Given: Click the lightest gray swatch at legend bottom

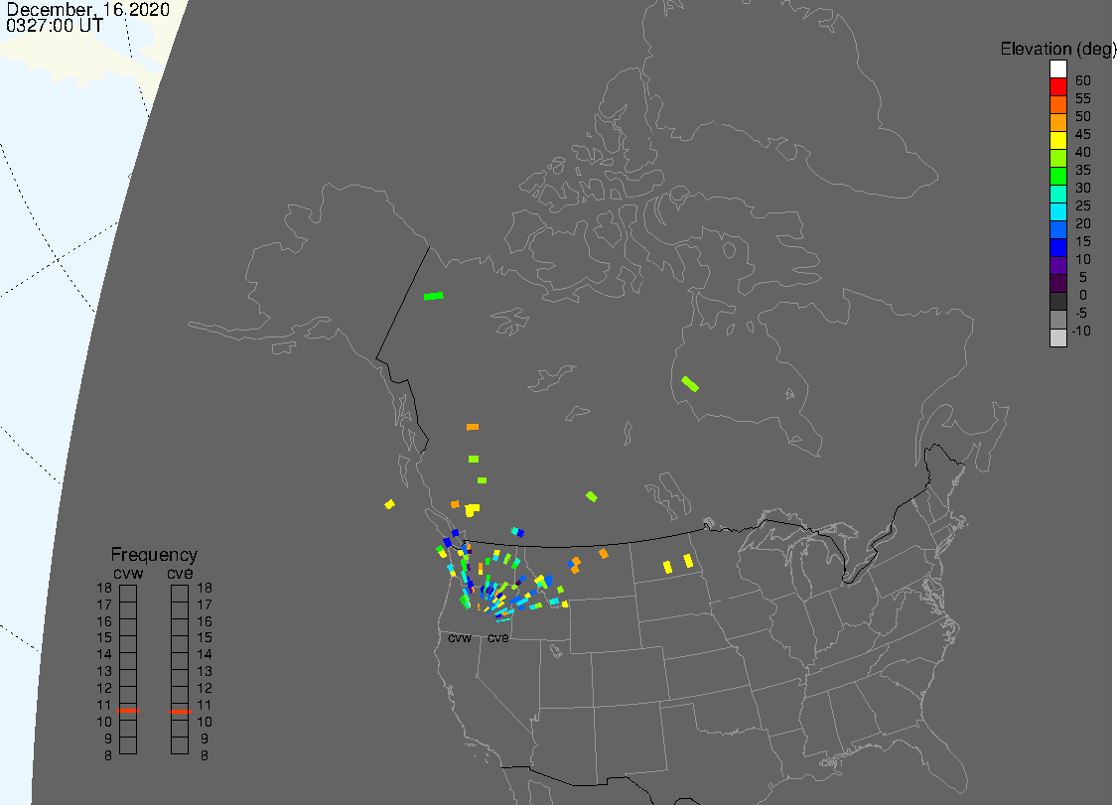Looking at the screenshot, I should pos(1057,336).
